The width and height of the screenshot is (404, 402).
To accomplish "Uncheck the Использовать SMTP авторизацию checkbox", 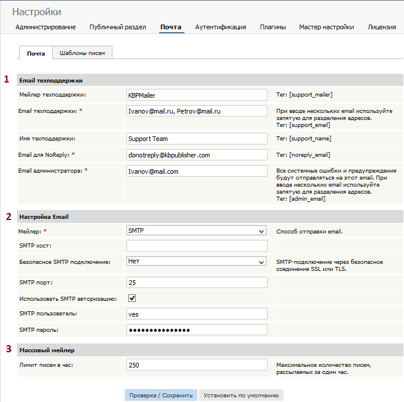I will coord(132,298).
